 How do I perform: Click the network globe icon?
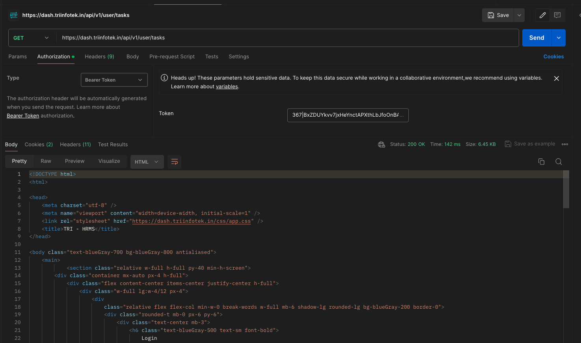[x=381, y=144]
